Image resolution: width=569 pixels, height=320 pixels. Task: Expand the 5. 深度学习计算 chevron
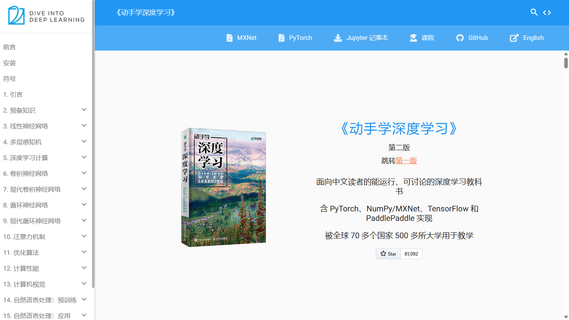(x=84, y=157)
